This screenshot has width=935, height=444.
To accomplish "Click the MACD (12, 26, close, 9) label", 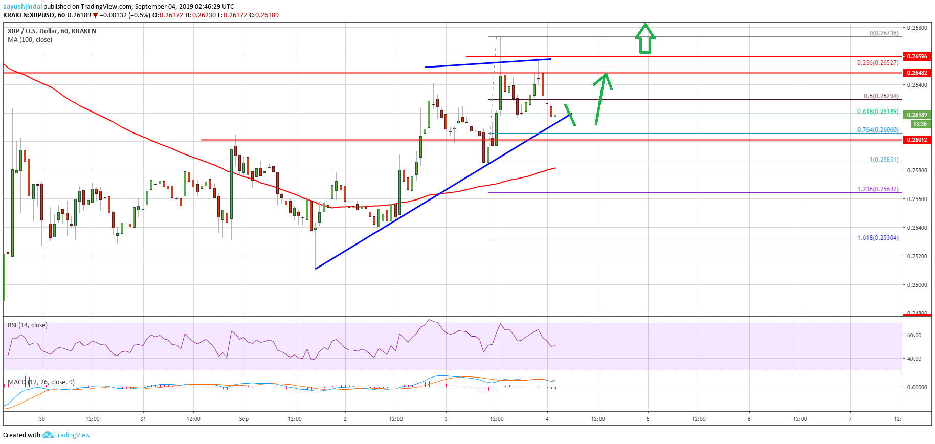I will pyautogui.click(x=41, y=382).
